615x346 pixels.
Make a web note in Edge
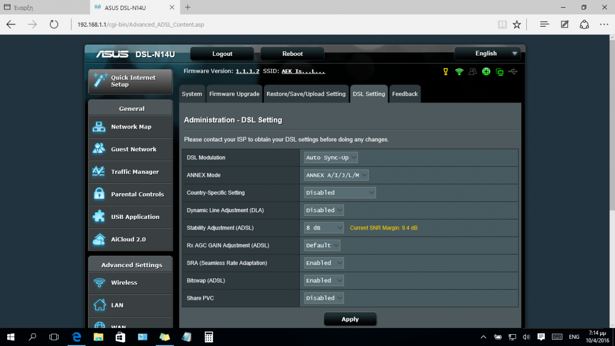tap(565, 24)
